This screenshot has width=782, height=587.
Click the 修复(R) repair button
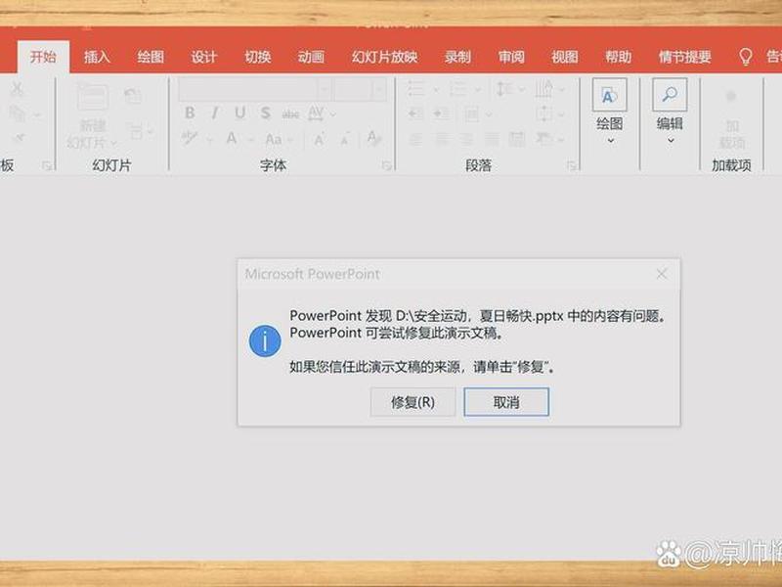tap(413, 402)
